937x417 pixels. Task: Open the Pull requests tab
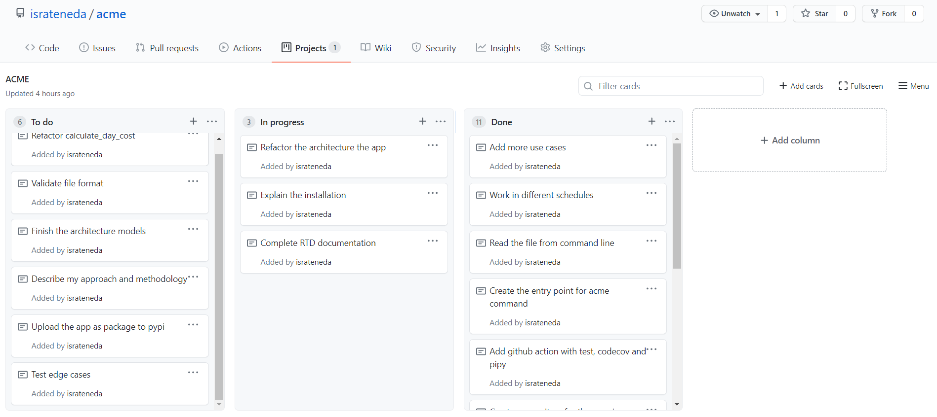167,48
